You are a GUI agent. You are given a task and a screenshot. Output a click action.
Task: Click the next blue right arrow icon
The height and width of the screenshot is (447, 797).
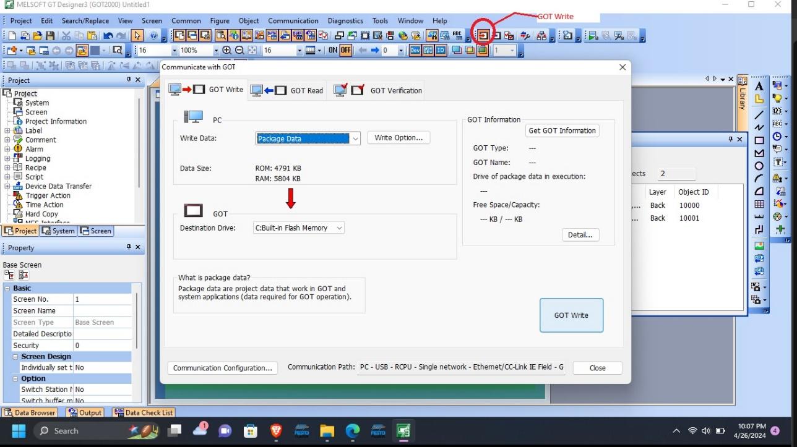(x=375, y=50)
